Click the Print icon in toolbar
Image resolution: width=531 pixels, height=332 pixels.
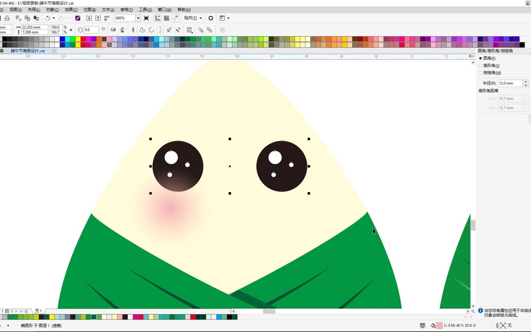click(7, 18)
